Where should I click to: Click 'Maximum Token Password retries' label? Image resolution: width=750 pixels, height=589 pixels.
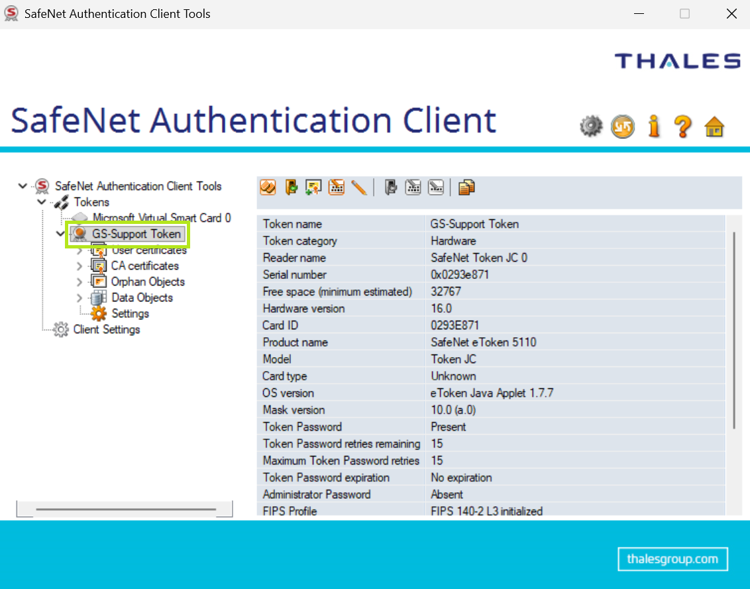pyautogui.click(x=341, y=460)
